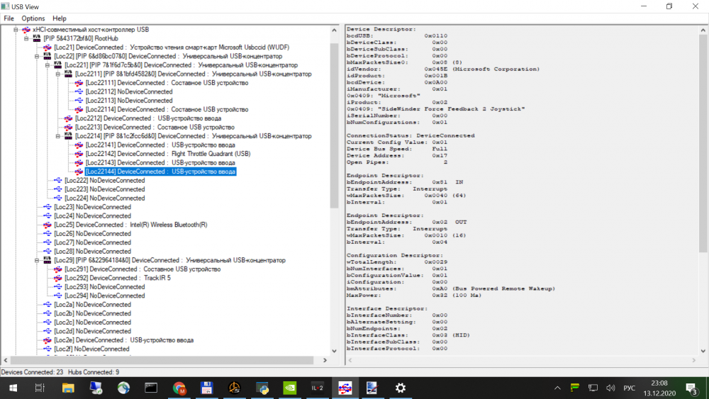Screen dimensions: 709x399
Task: Click the tree pane vertical scrollbar thumb
Action: coord(334,125)
